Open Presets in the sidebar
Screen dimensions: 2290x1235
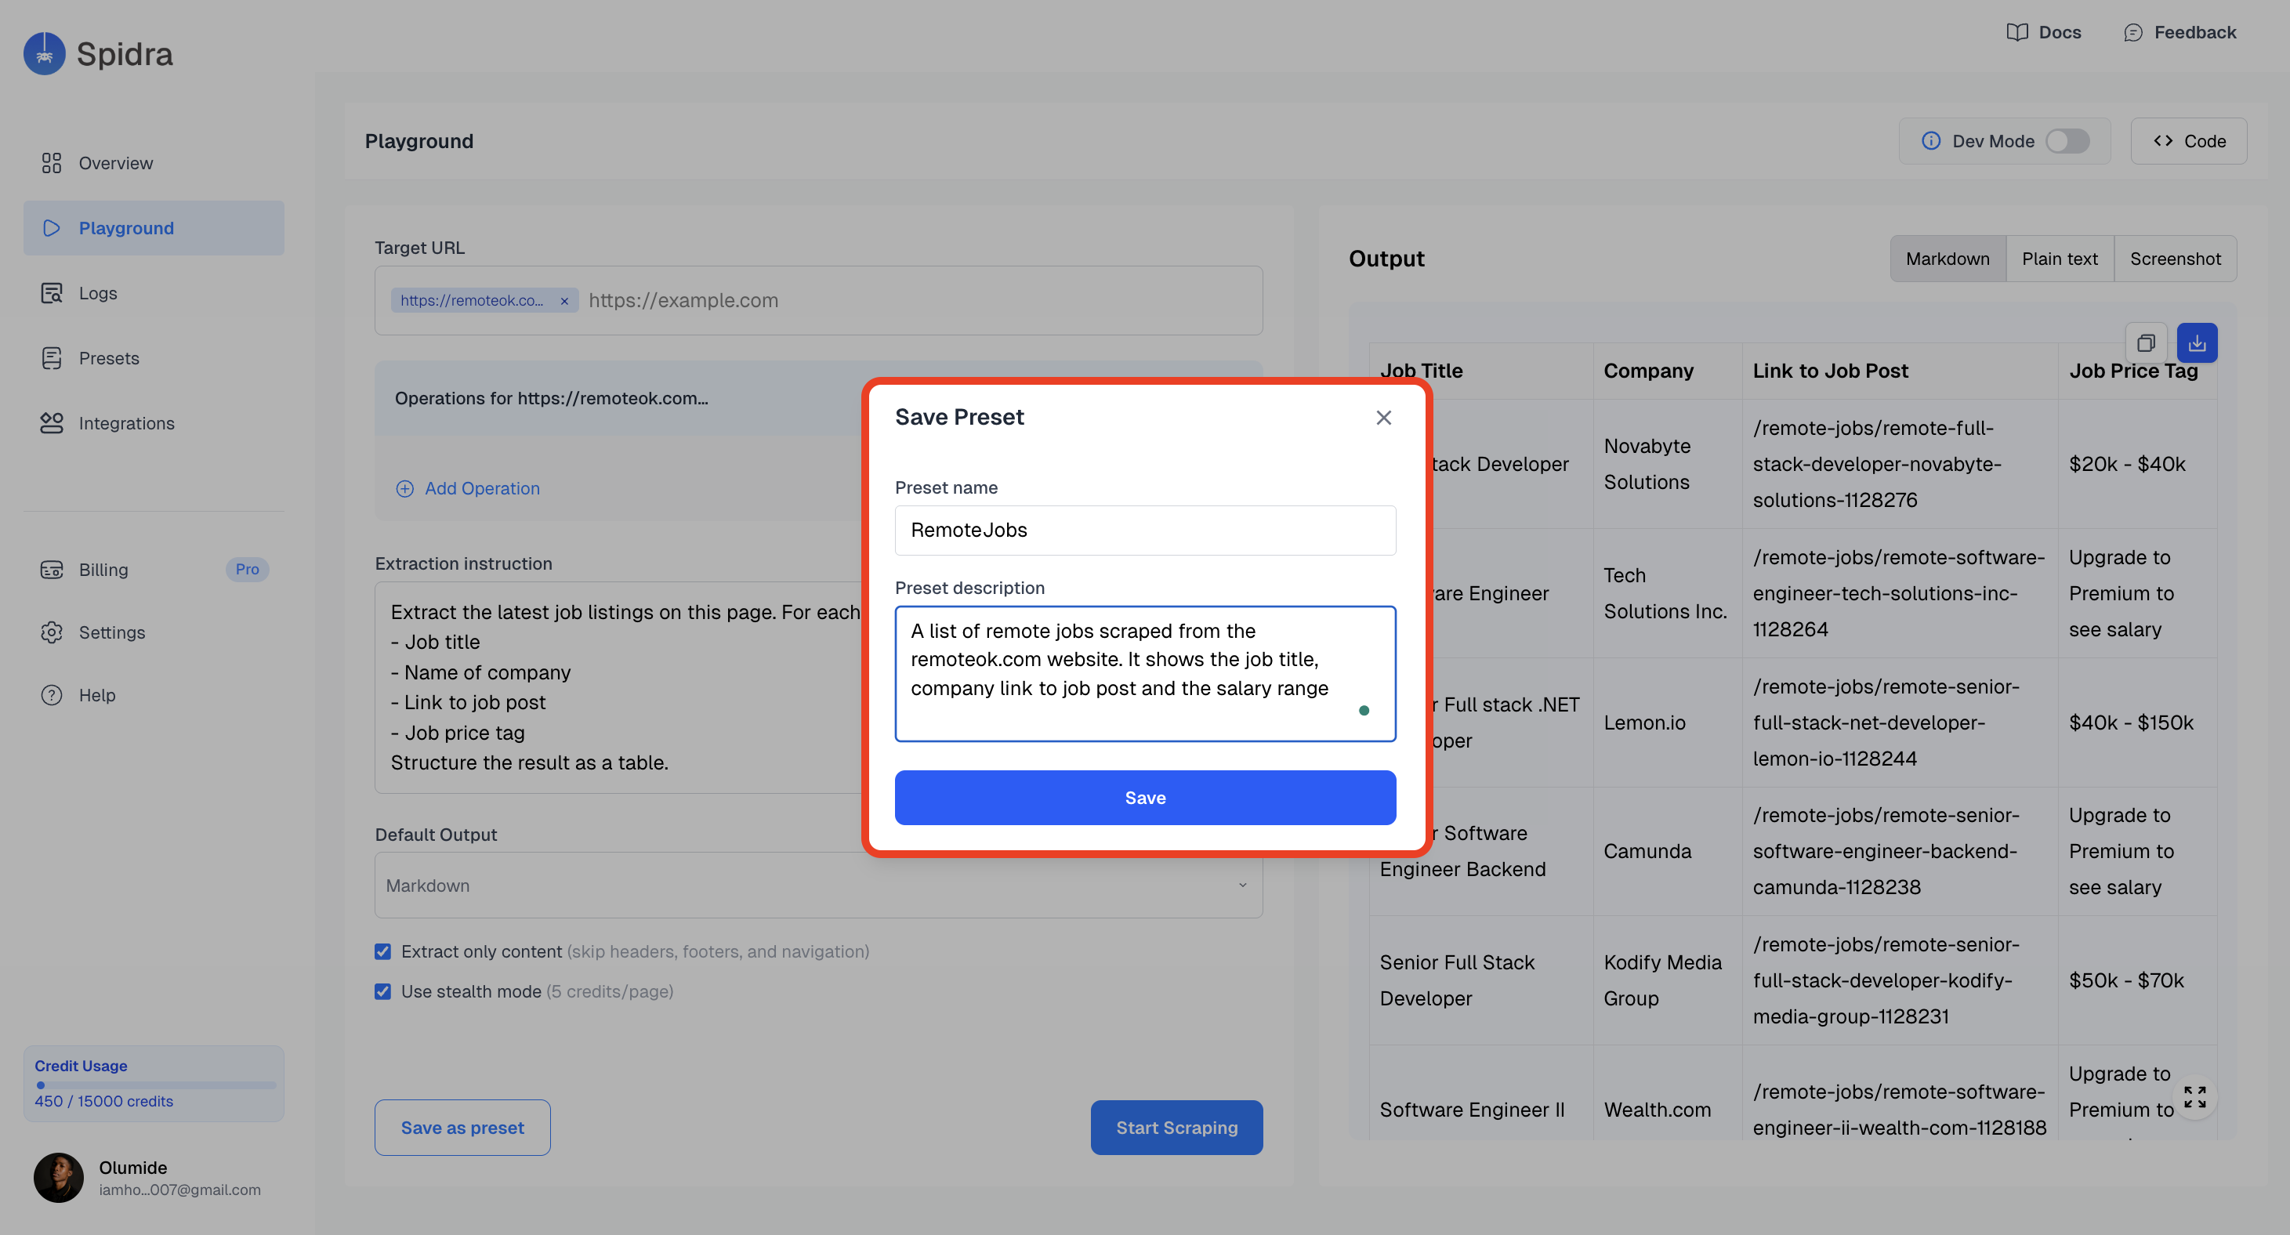pos(108,358)
